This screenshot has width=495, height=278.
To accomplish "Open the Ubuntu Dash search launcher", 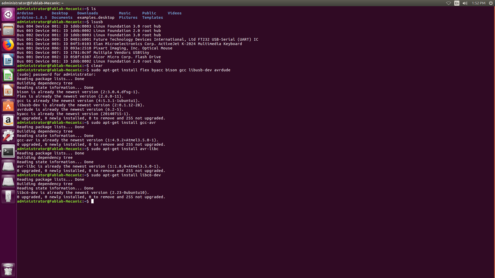I will click(x=8, y=14).
